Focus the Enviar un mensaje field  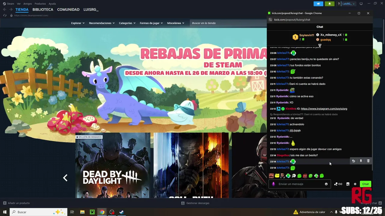point(300,184)
